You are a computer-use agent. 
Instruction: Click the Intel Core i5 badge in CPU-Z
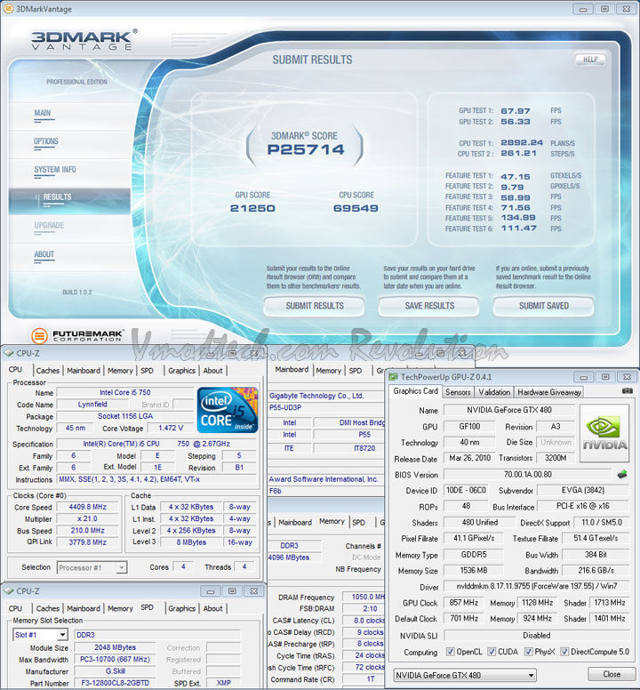(228, 410)
